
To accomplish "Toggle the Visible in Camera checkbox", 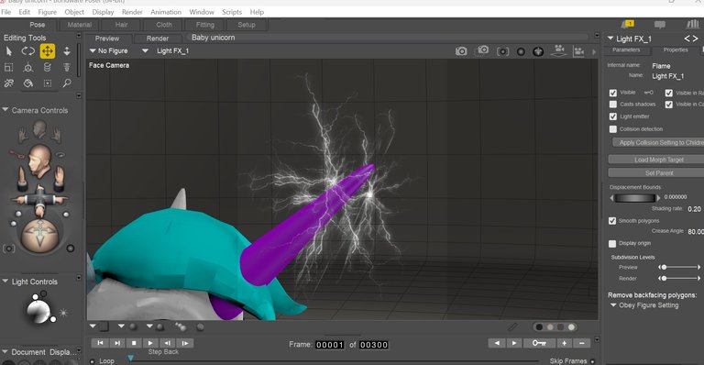I will tap(668, 105).
